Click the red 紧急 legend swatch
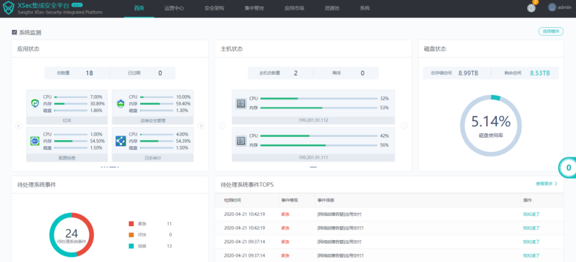The image size is (576, 262). 131,224
